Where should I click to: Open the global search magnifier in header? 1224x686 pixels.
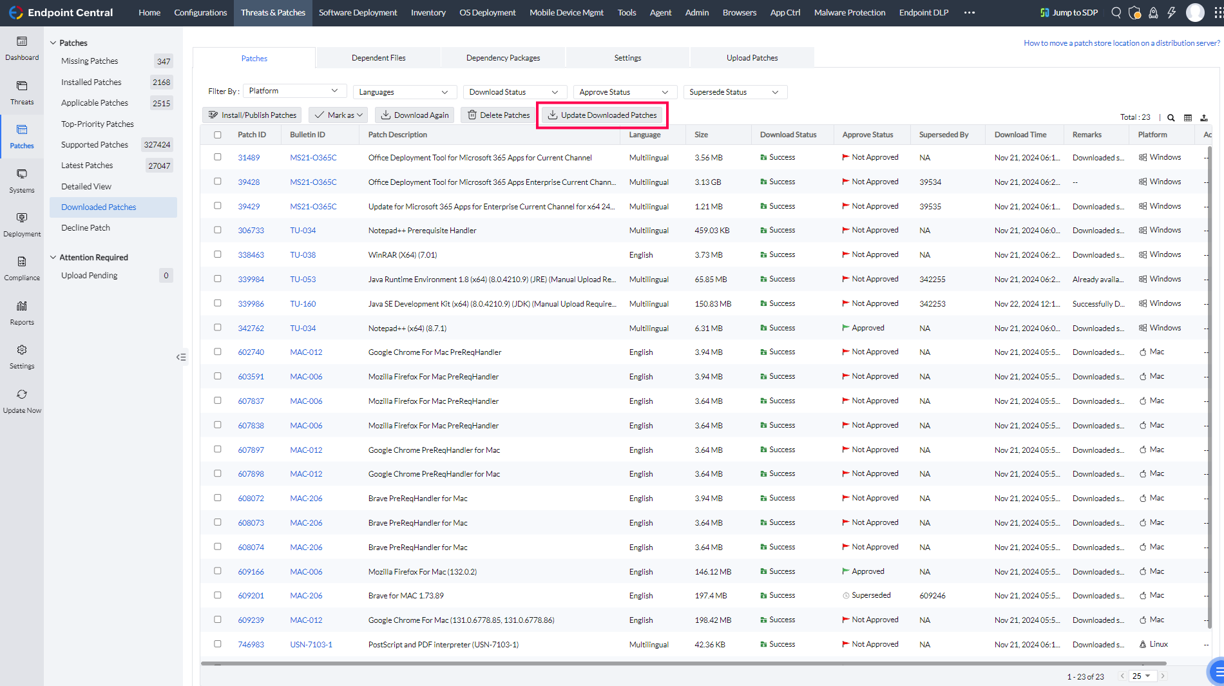click(1116, 13)
